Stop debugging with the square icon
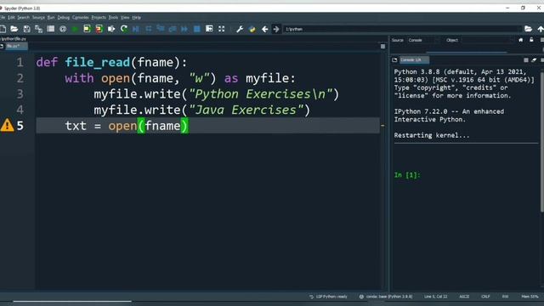 click(196, 29)
